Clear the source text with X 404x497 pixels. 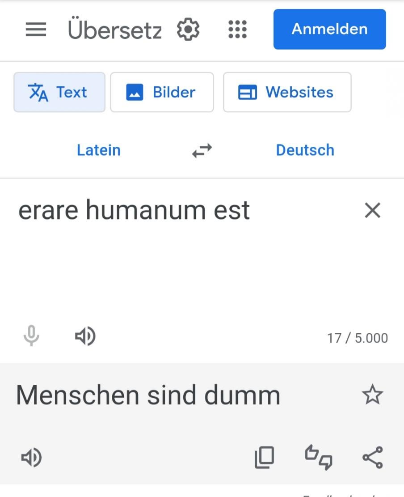pyautogui.click(x=372, y=210)
